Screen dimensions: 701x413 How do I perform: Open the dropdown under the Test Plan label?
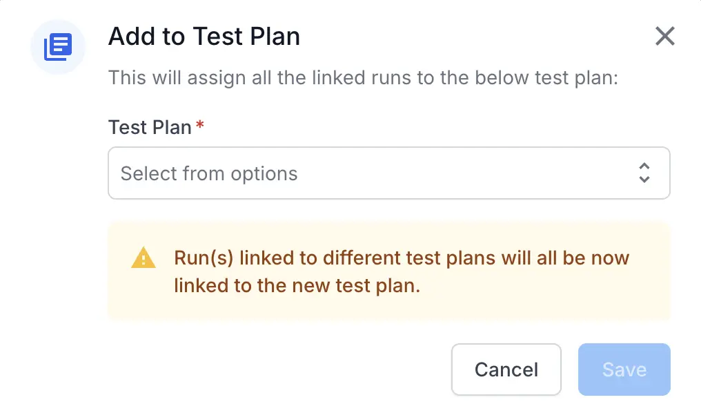pyautogui.click(x=389, y=173)
